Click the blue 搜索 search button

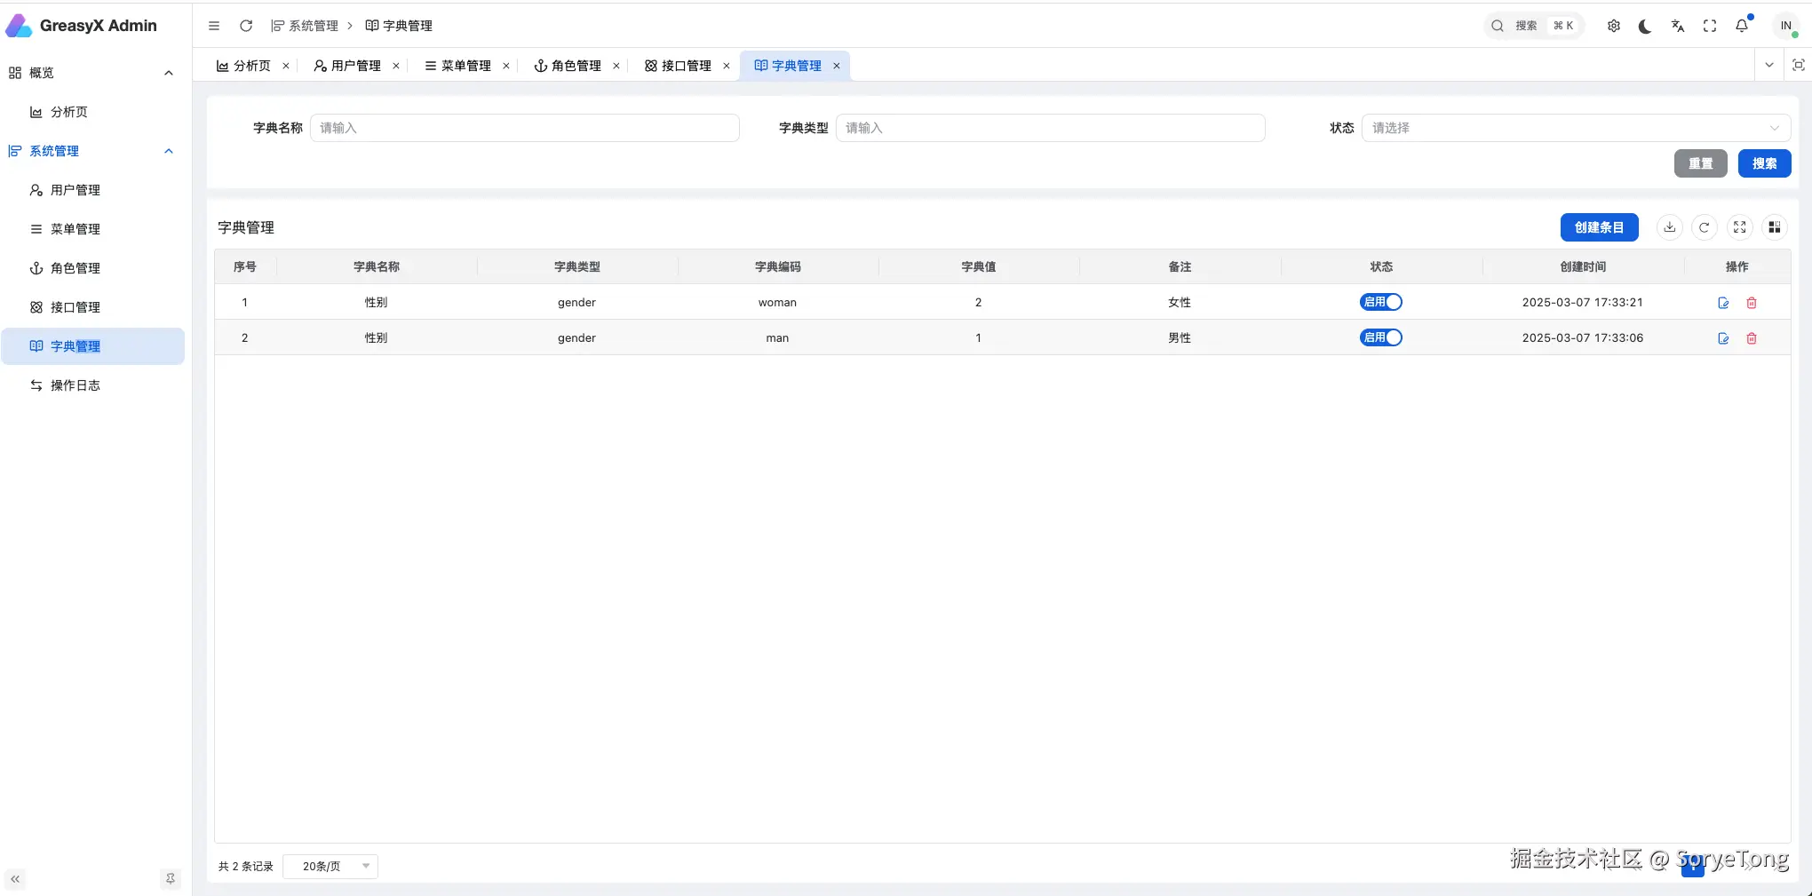coord(1765,163)
